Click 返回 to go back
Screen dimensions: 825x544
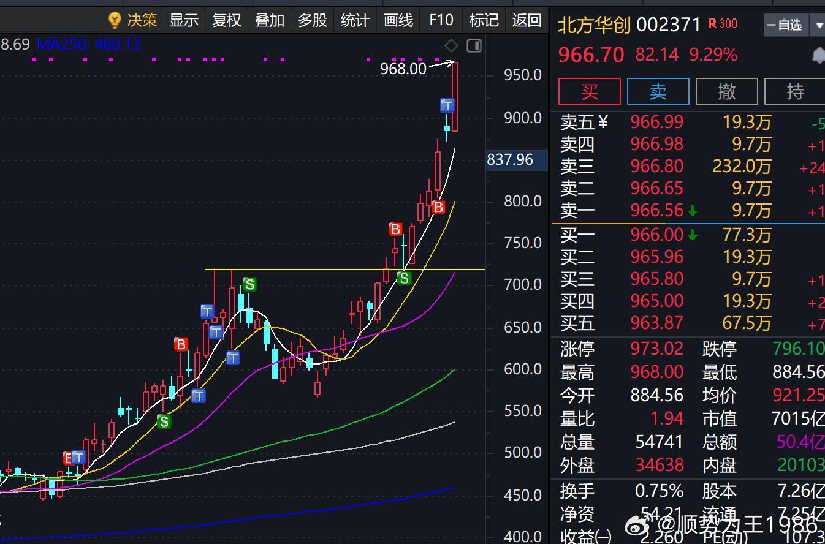tap(527, 20)
